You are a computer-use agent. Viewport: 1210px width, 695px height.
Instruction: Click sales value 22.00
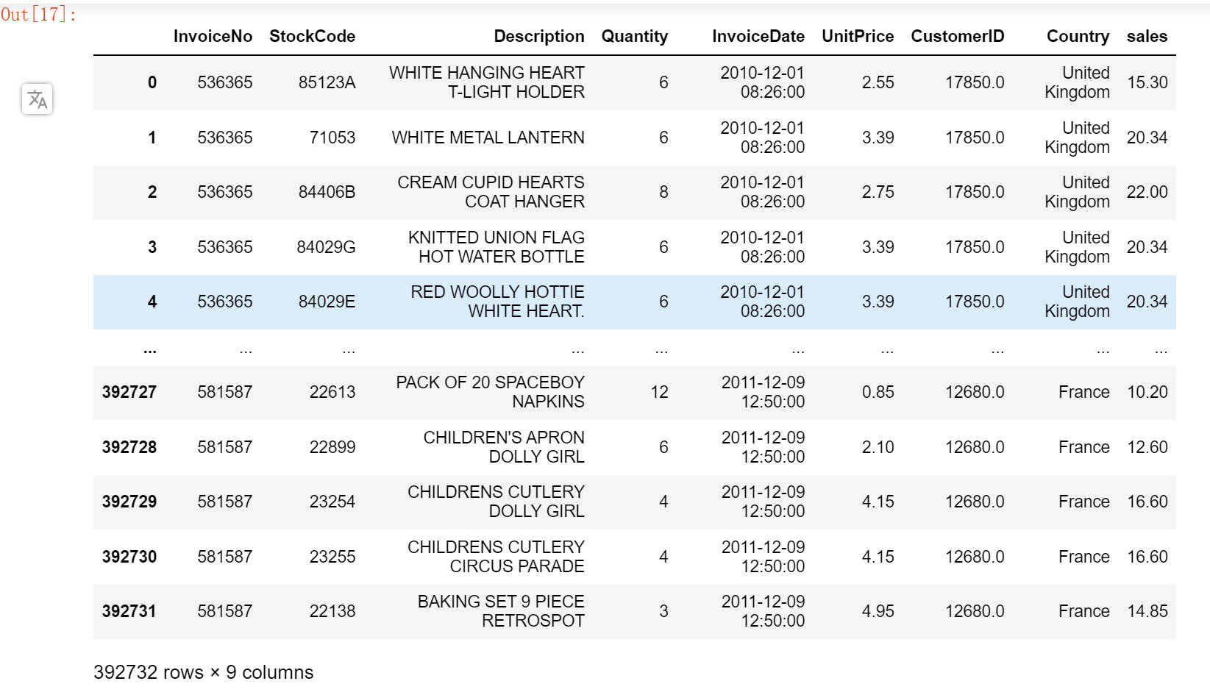(x=1147, y=192)
